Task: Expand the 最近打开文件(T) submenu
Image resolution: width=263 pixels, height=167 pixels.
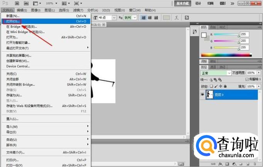Action: [46, 48]
